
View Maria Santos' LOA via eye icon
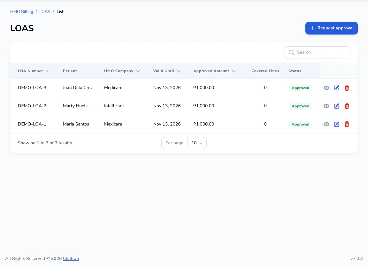pyautogui.click(x=326, y=124)
